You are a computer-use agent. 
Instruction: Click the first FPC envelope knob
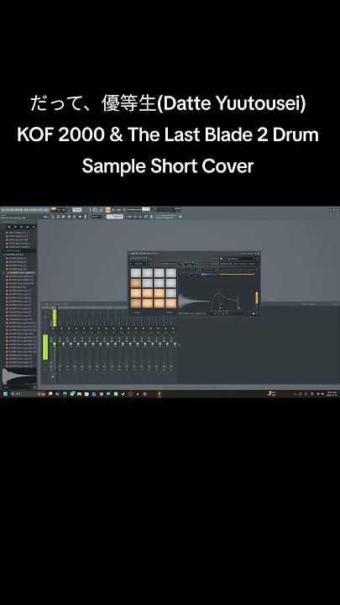215,312
